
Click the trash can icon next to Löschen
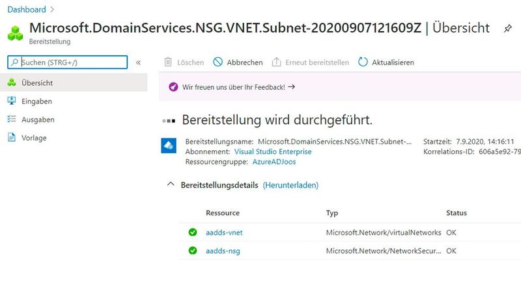(x=168, y=62)
